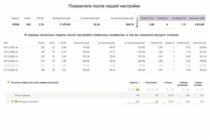Click total visits value 748
The width and height of the screenshot is (211, 140).
point(137,95)
